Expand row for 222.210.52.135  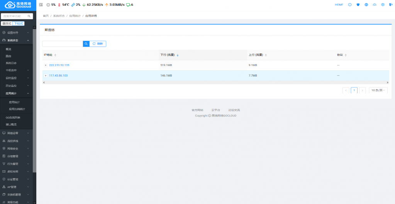pyautogui.click(x=46, y=65)
